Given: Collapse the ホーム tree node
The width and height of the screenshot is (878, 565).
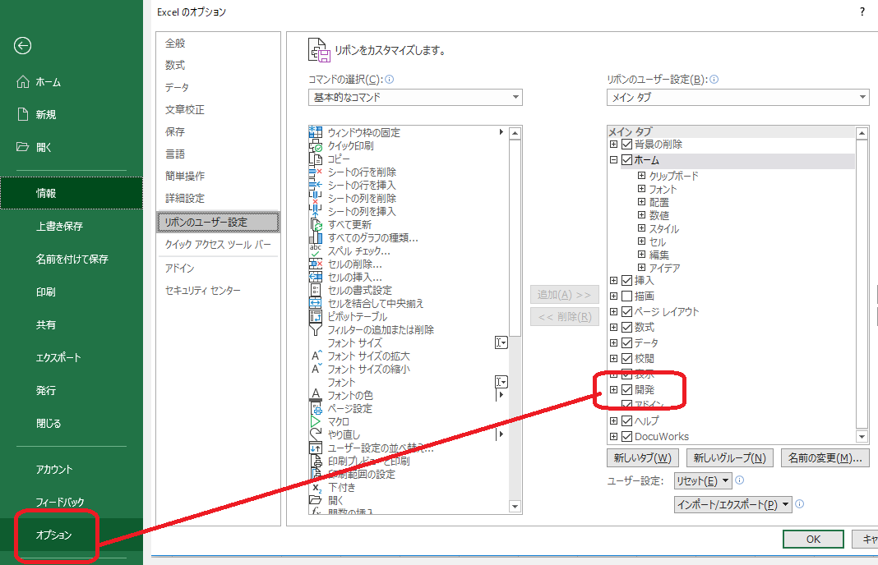Looking at the screenshot, I should tap(614, 160).
